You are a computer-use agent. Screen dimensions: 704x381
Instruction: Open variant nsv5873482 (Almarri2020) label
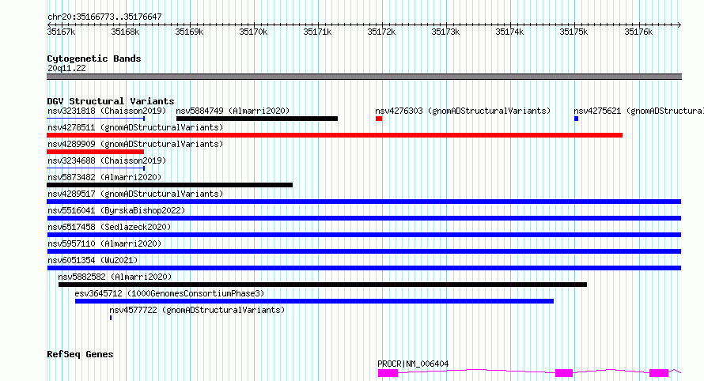(104, 177)
